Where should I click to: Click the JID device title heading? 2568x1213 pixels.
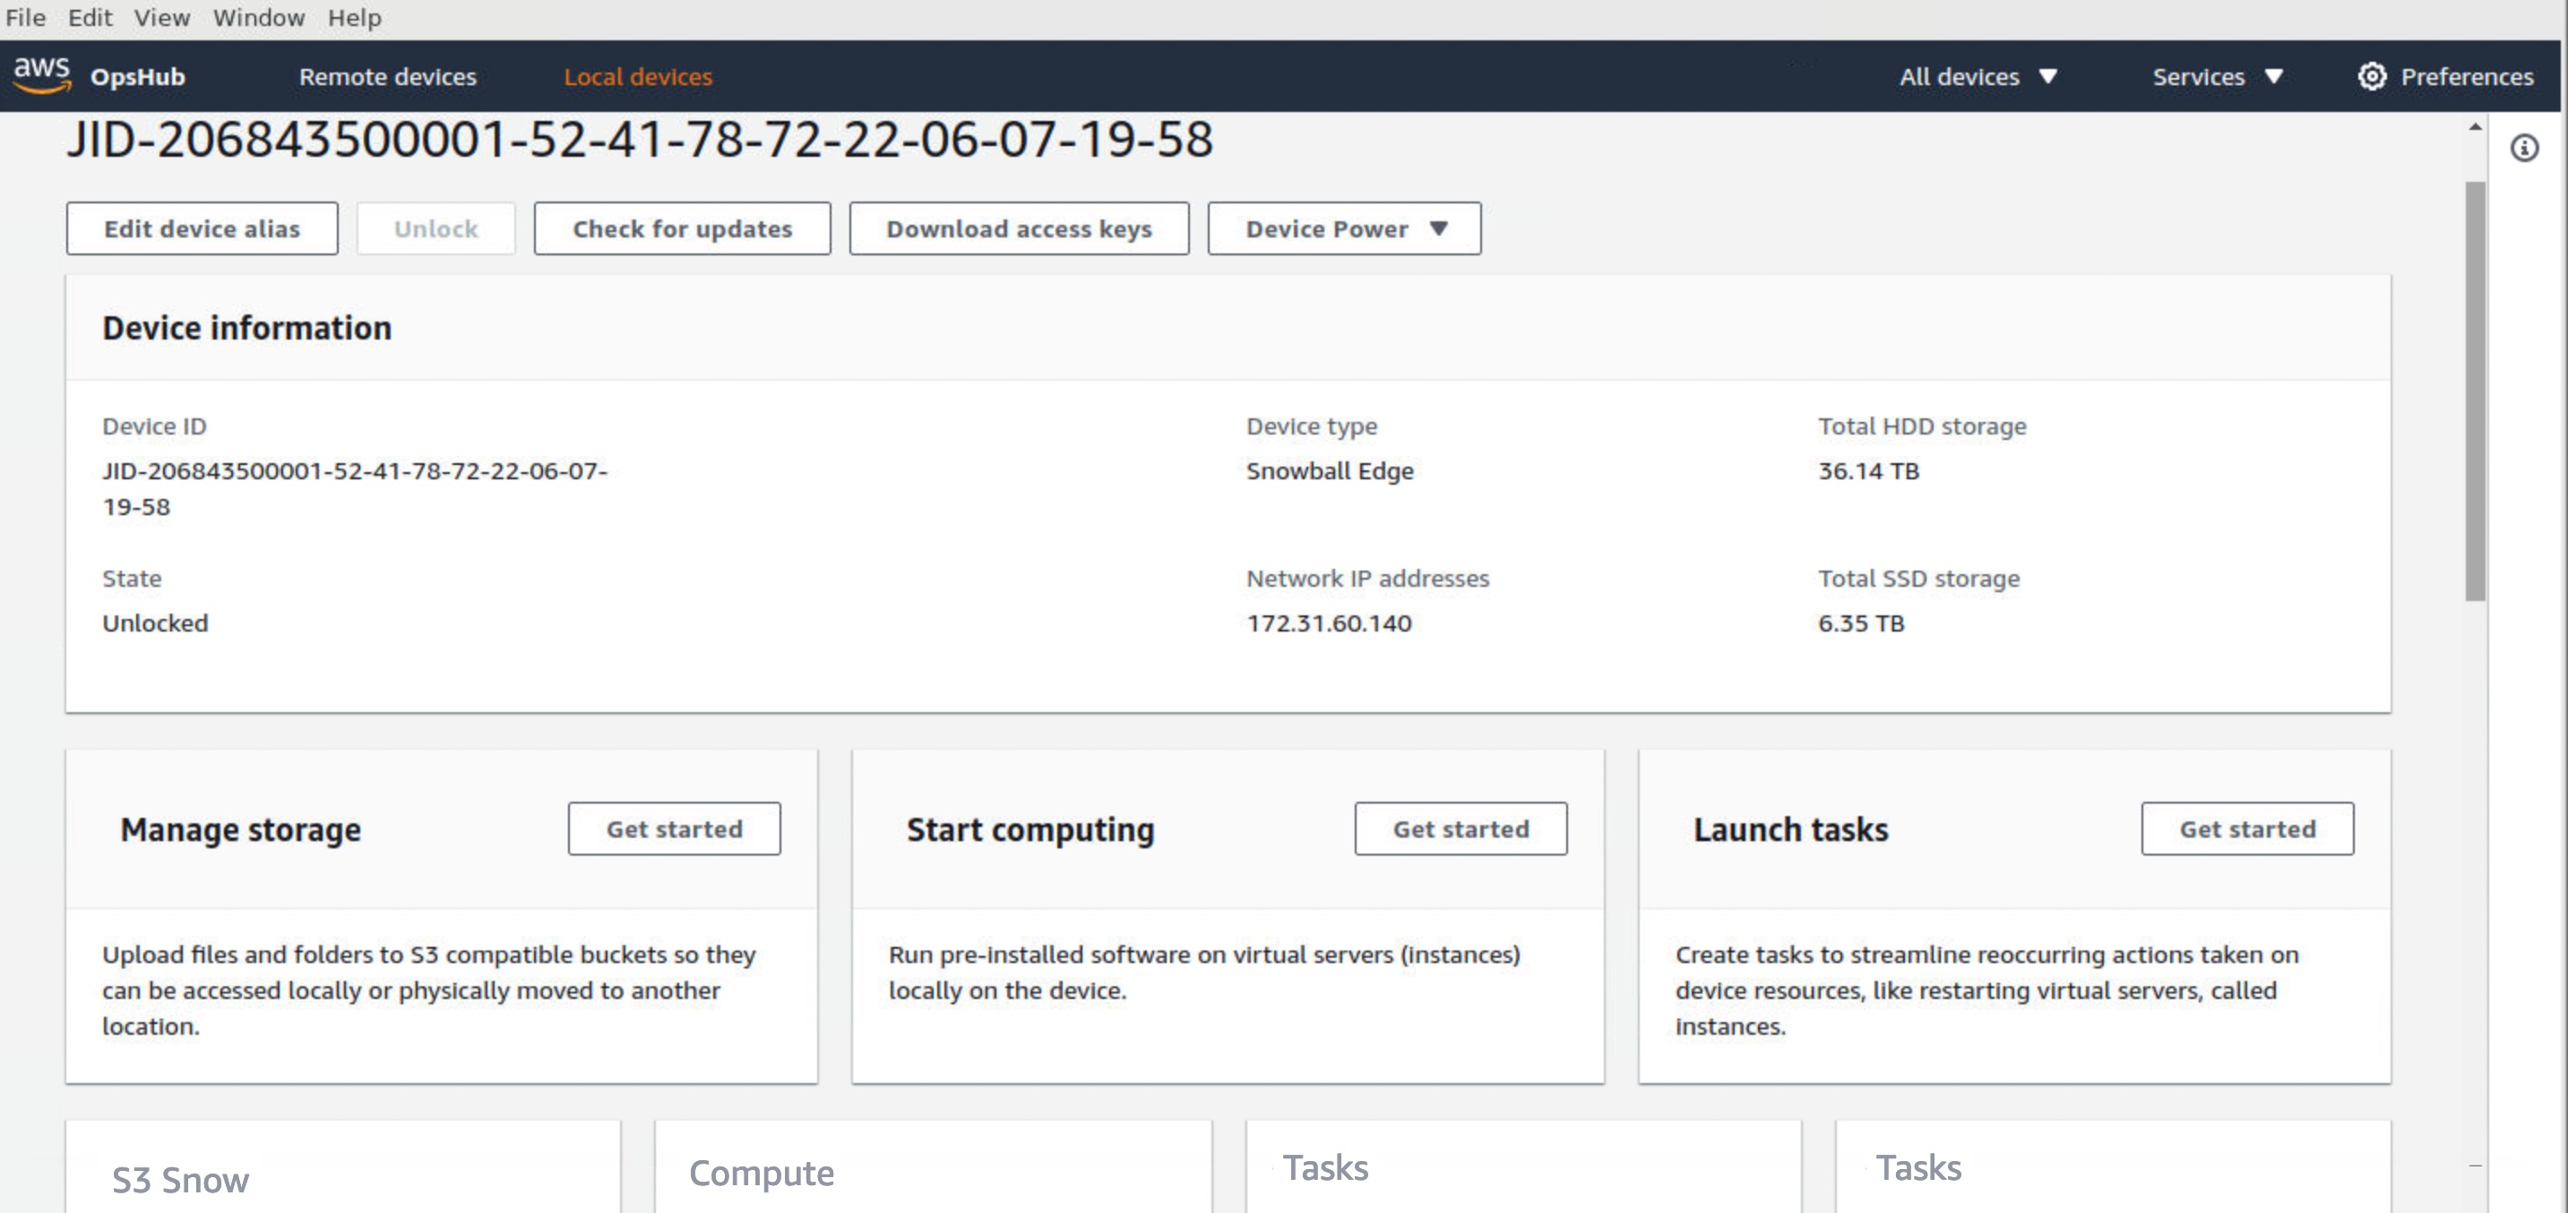[x=639, y=139]
